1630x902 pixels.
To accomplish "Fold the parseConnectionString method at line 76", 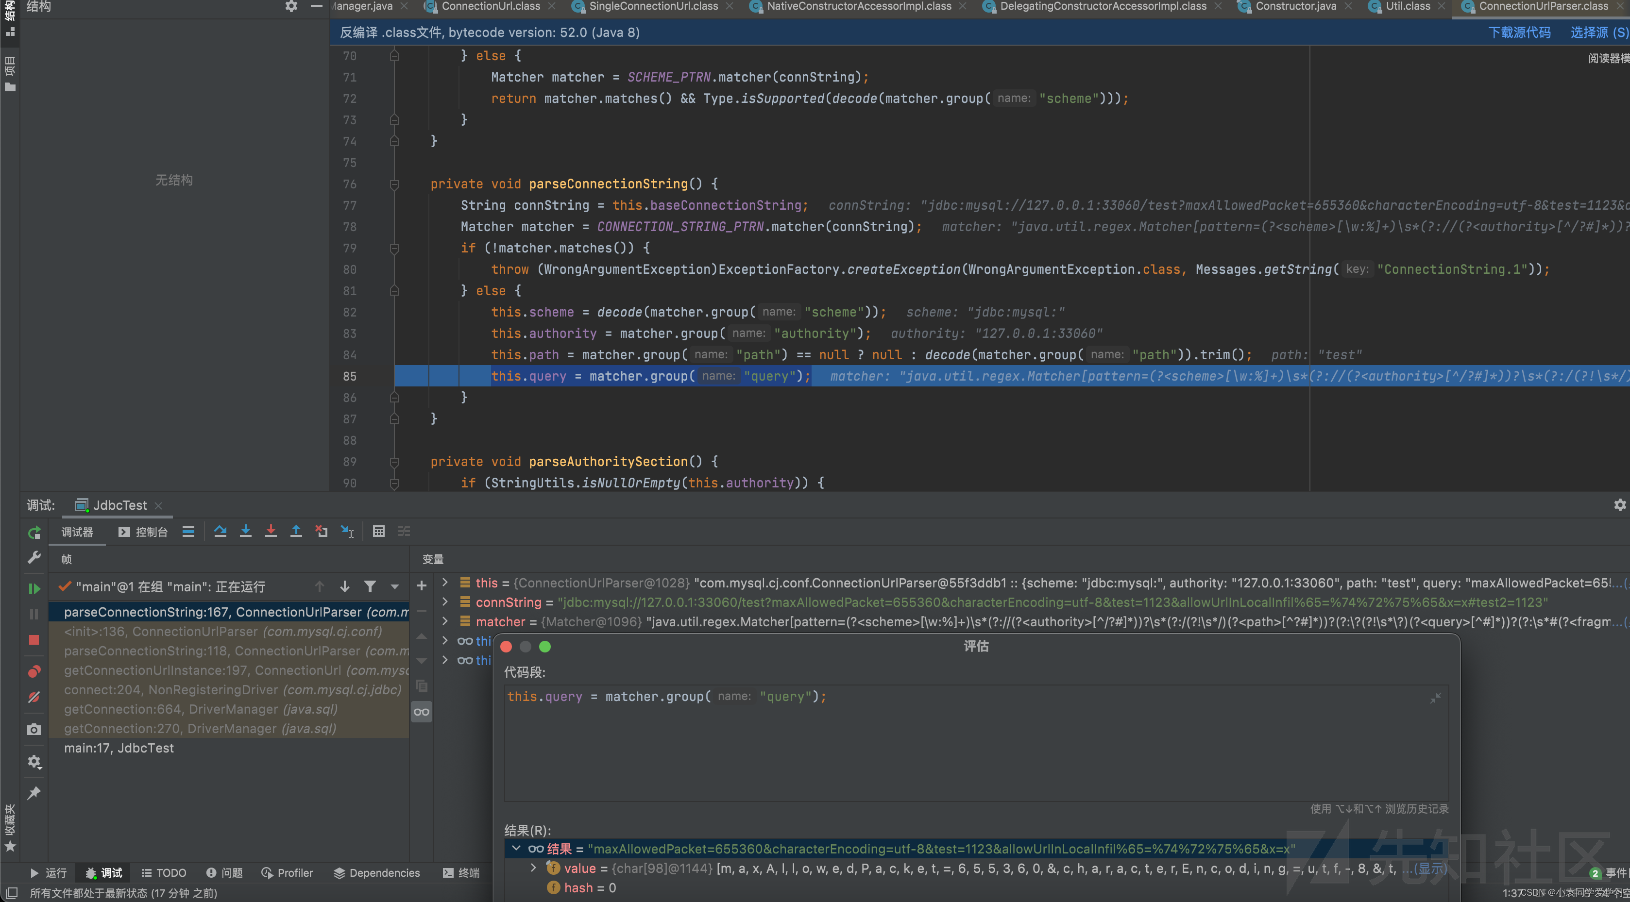I will (394, 184).
